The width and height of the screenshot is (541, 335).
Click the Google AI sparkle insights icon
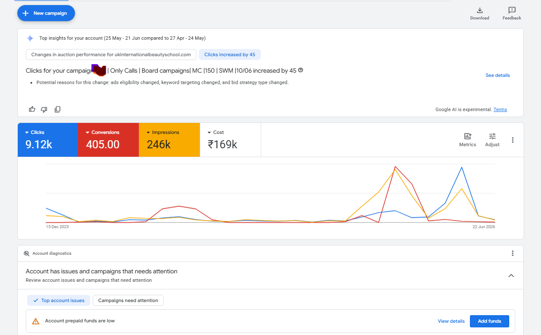[x=30, y=38]
